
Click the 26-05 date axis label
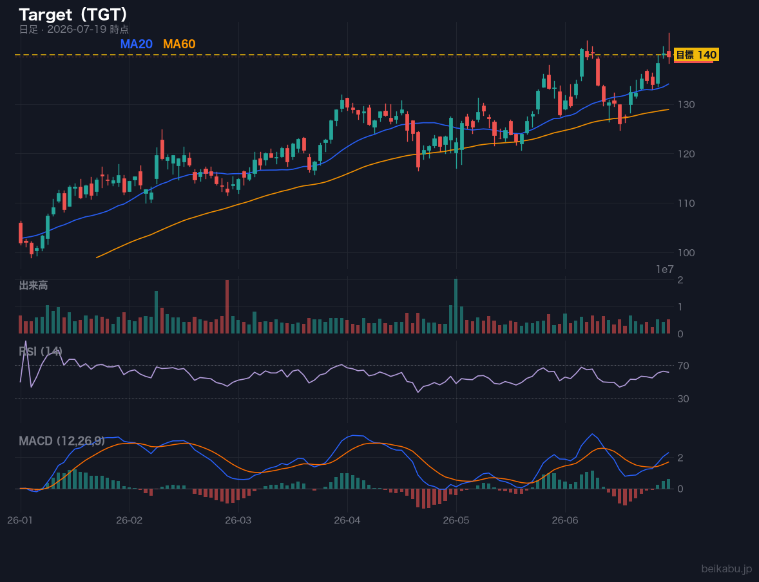pos(456,521)
